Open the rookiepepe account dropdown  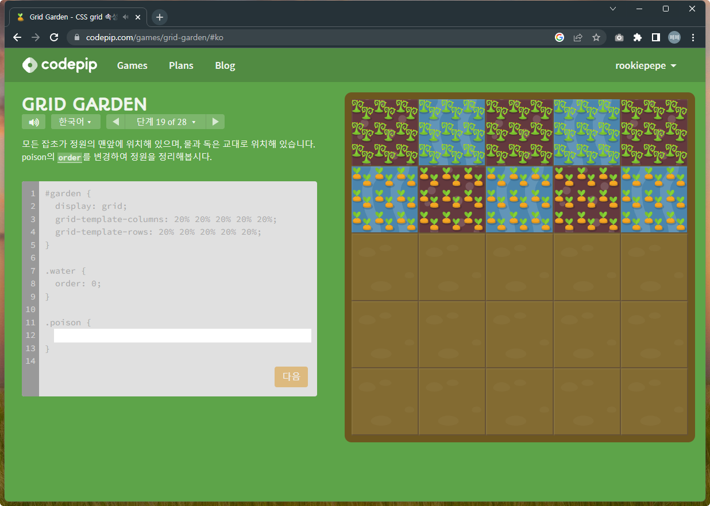coord(646,65)
